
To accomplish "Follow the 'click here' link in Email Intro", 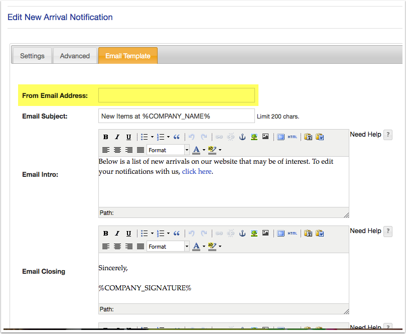I will coord(197,172).
